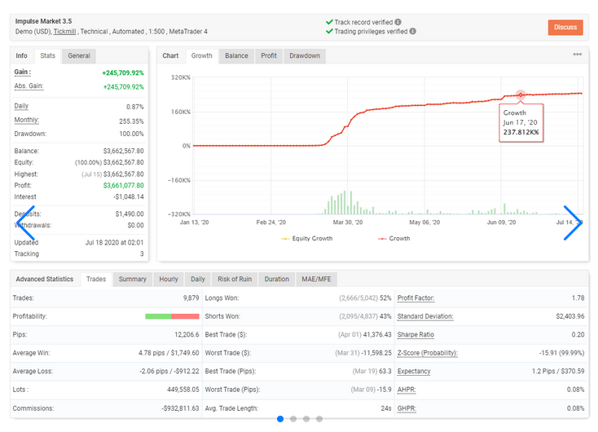This screenshot has height=432, width=598.
Task: Click the Commissions value -$932,811.63
Action: [180, 408]
